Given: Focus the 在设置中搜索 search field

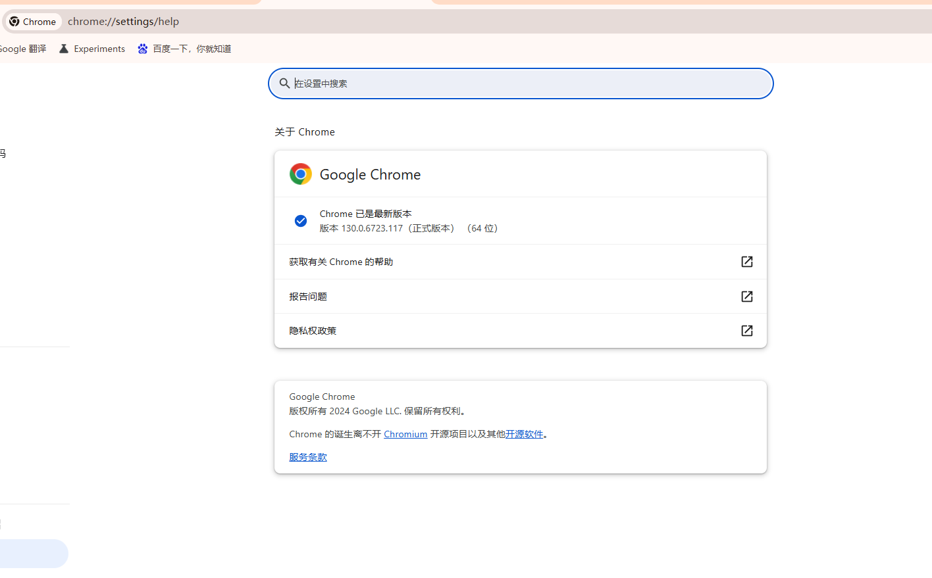Looking at the screenshot, I should [521, 84].
